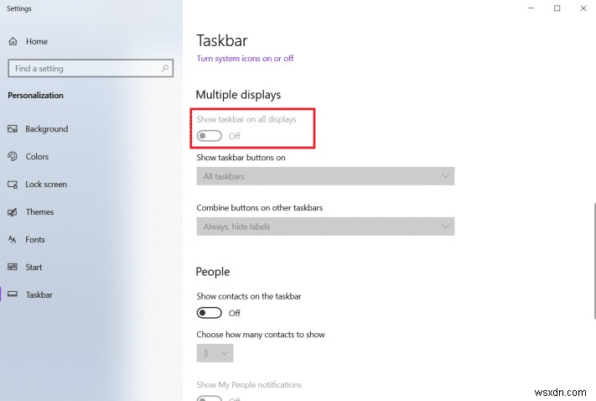Open contacts count dropdown showing 3
The width and height of the screenshot is (596, 401).
215,353
